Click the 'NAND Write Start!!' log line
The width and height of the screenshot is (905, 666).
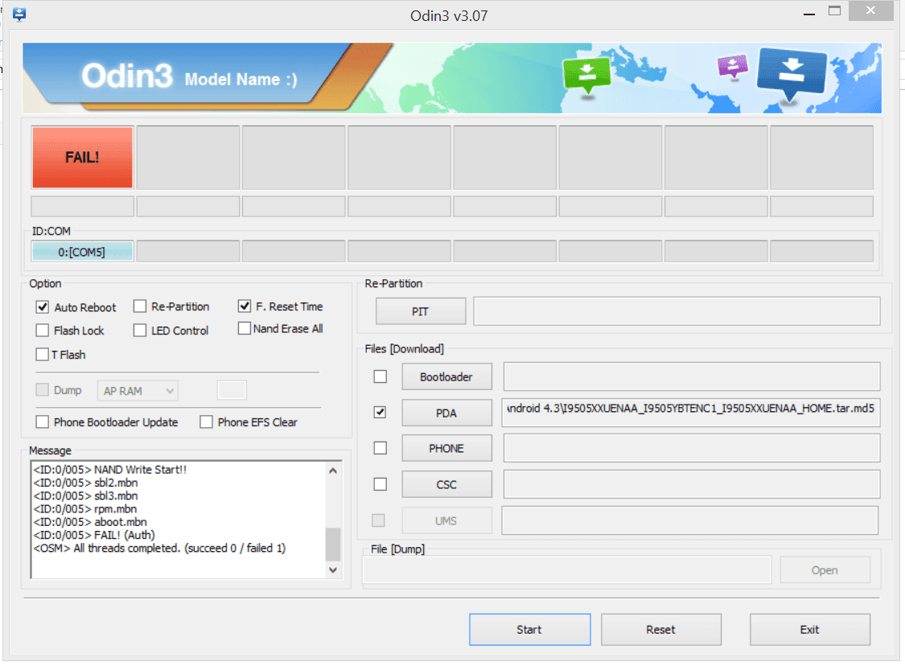(110, 470)
